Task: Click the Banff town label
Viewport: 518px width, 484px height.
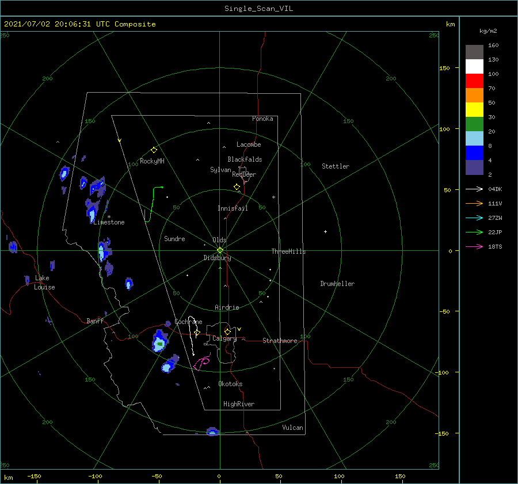Action: click(95, 321)
